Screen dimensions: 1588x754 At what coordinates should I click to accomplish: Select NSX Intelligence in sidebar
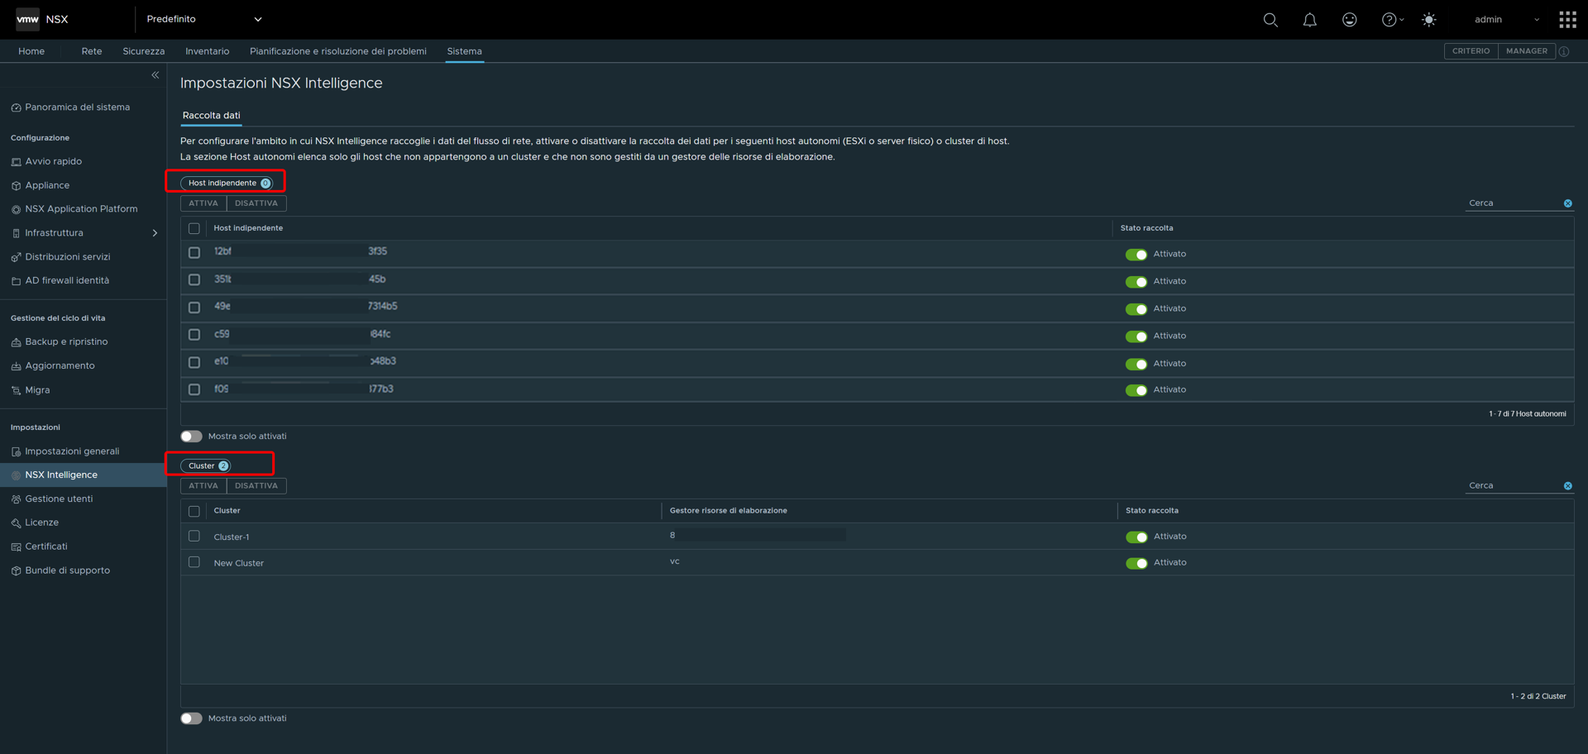(83, 475)
